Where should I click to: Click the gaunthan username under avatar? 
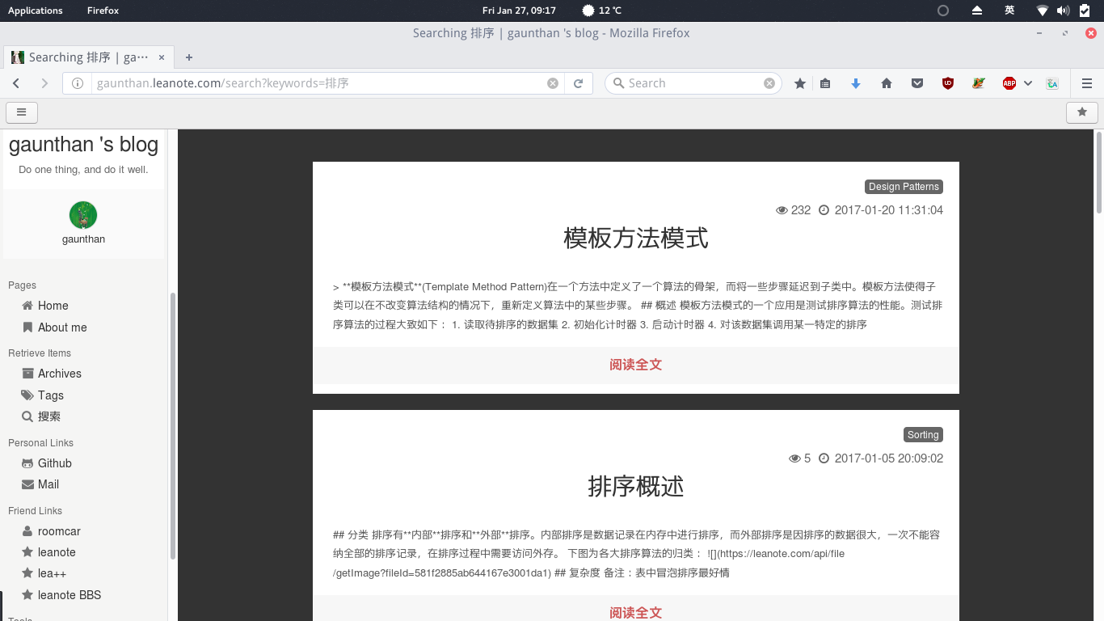83,239
